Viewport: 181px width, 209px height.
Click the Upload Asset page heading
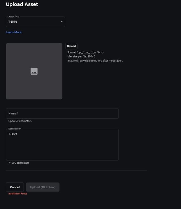coord(22,5)
